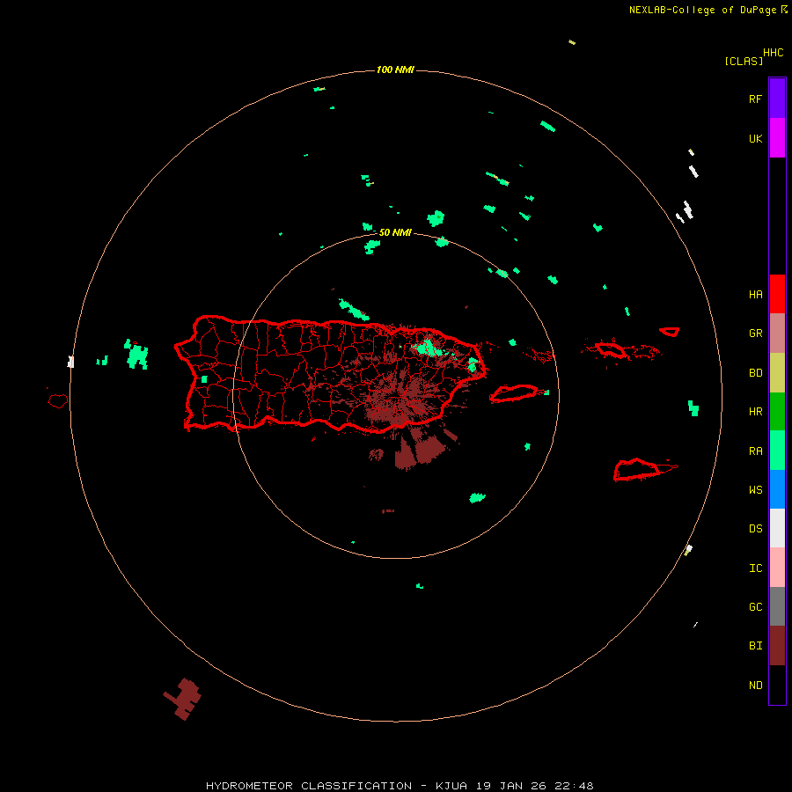Click the large dark red echo at bottom-left
Image resolution: width=792 pixels, height=792 pixels.
point(183,699)
